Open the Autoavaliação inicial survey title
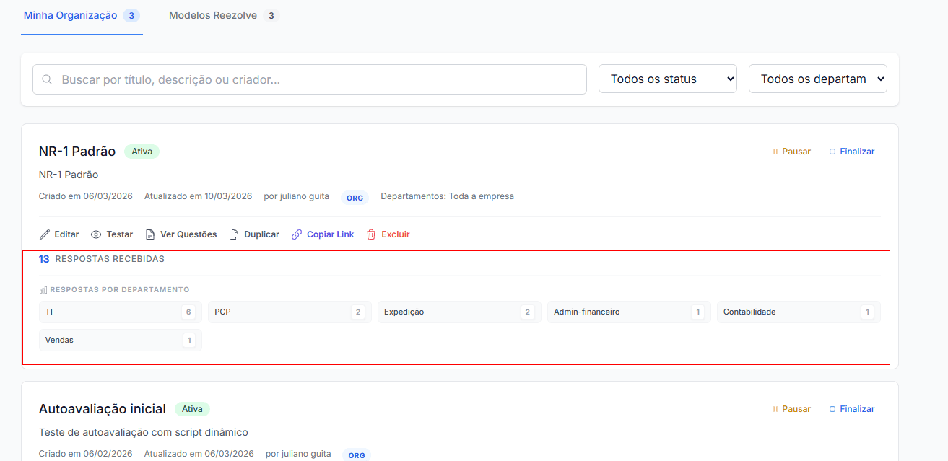 [103, 409]
